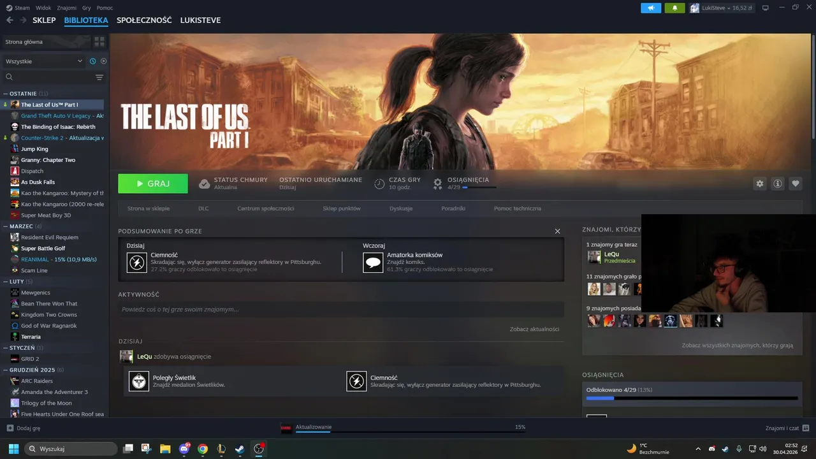Open the Poradniki link
The image size is (816, 459).
click(453, 208)
